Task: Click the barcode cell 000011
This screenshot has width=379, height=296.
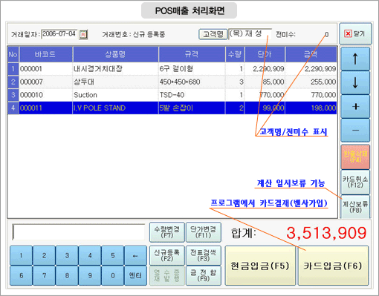Action: pyautogui.click(x=45, y=108)
